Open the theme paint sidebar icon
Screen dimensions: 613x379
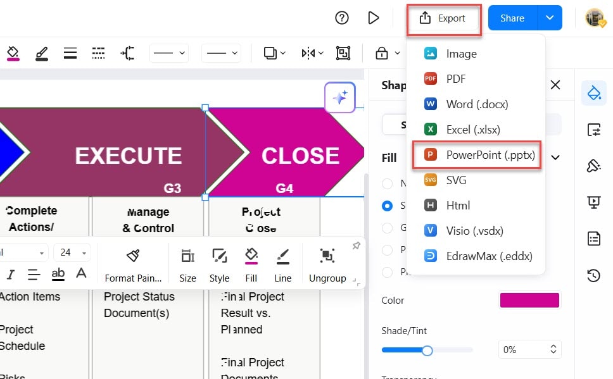click(594, 166)
